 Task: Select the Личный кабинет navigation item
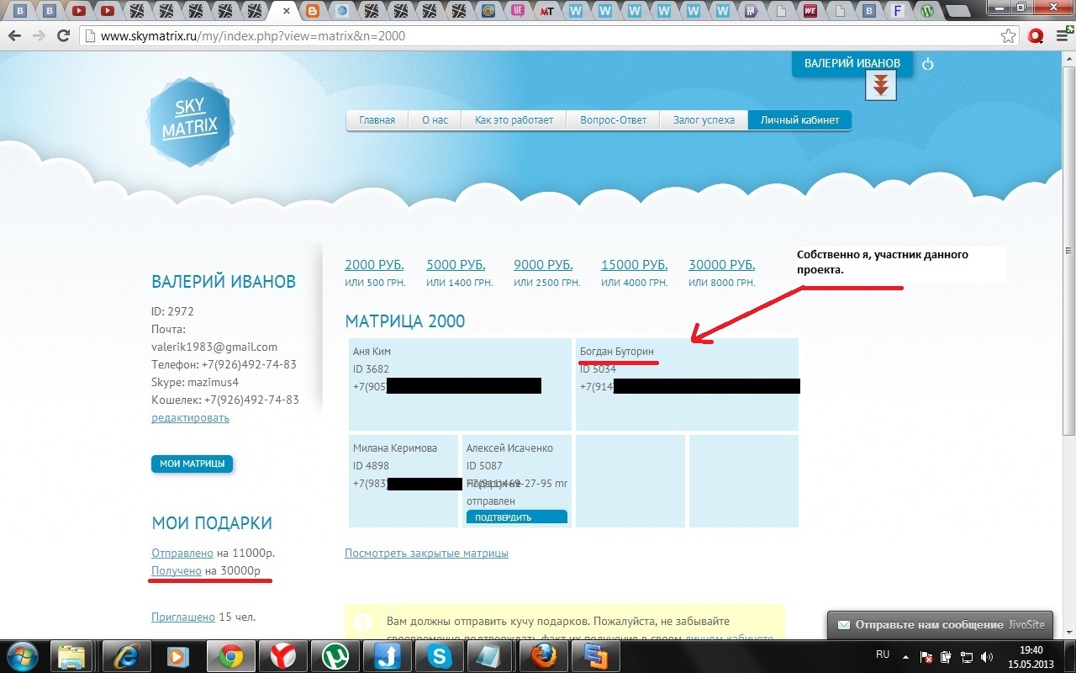[x=799, y=120]
